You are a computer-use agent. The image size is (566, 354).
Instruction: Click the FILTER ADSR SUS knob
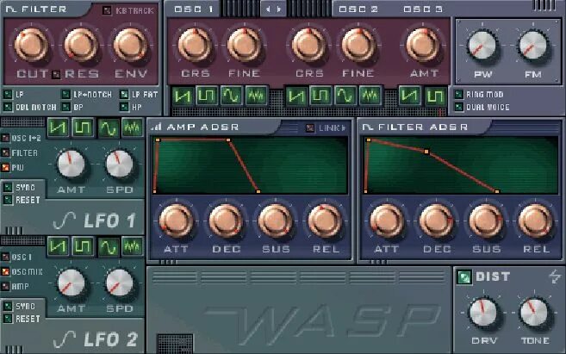pyautogui.click(x=486, y=220)
